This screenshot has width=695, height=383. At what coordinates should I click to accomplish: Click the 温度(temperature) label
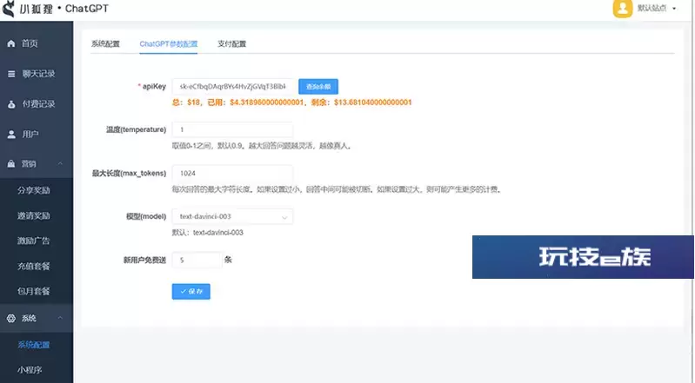pyautogui.click(x=136, y=129)
